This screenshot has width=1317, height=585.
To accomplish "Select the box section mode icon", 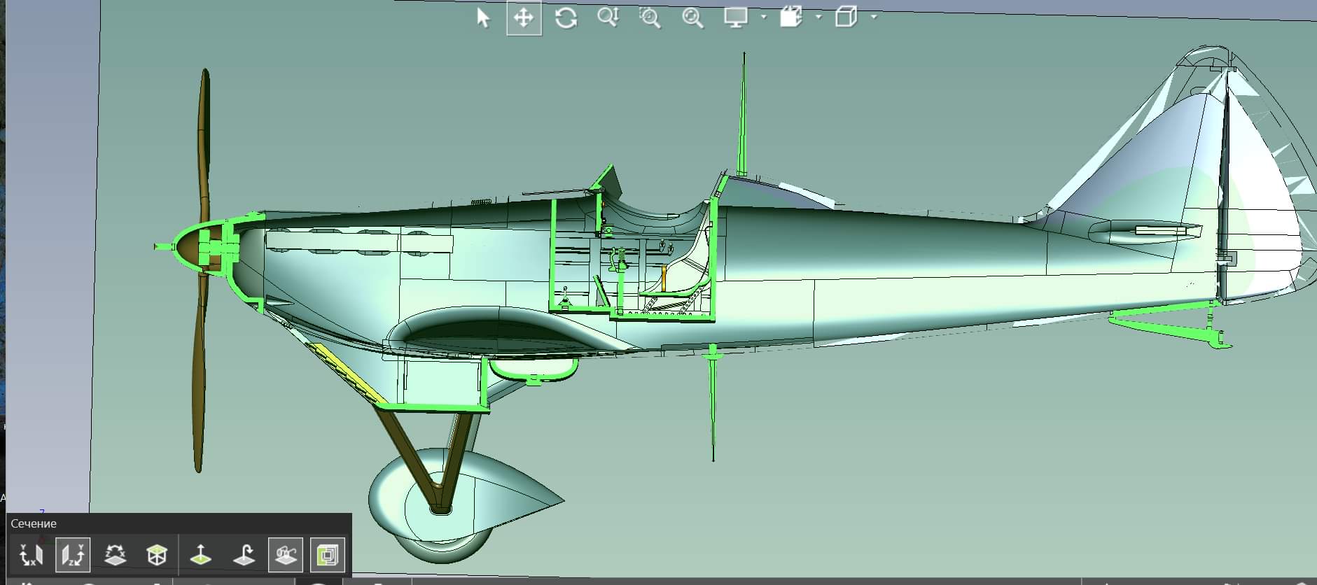I will coord(157,556).
